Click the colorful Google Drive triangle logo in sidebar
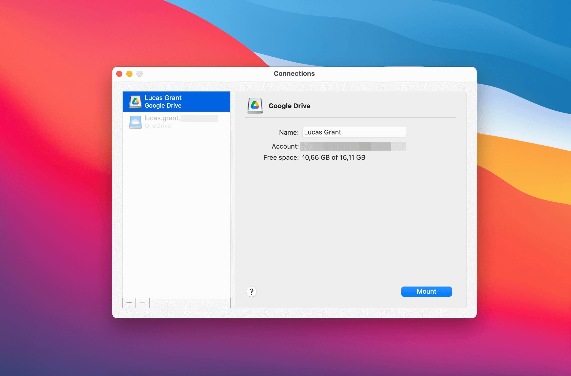The height and width of the screenshot is (376, 571). pos(135,101)
